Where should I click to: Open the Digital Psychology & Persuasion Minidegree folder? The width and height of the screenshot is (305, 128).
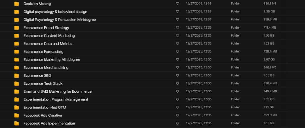60,20
